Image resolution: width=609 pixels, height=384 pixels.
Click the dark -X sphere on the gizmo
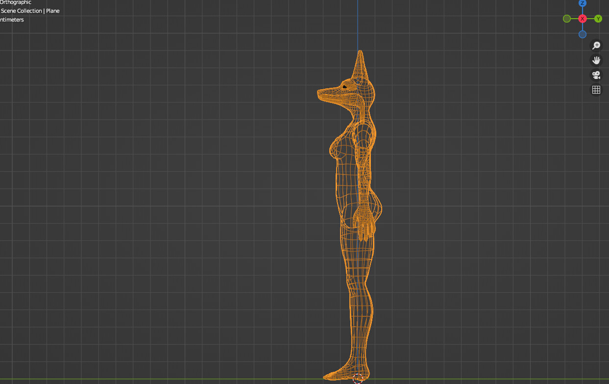566,18
